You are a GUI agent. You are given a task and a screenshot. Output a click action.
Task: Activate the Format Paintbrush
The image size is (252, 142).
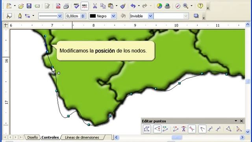[x=123, y=6]
